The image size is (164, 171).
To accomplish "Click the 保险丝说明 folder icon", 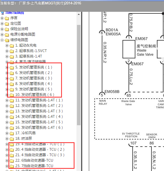I will click(7, 29).
